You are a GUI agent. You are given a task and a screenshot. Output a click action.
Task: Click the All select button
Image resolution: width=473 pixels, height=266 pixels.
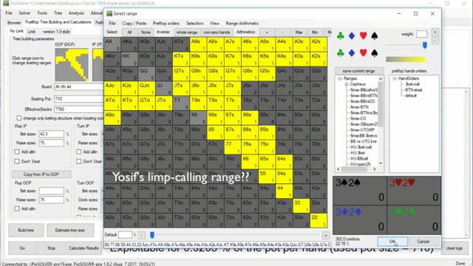tap(129, 33)
